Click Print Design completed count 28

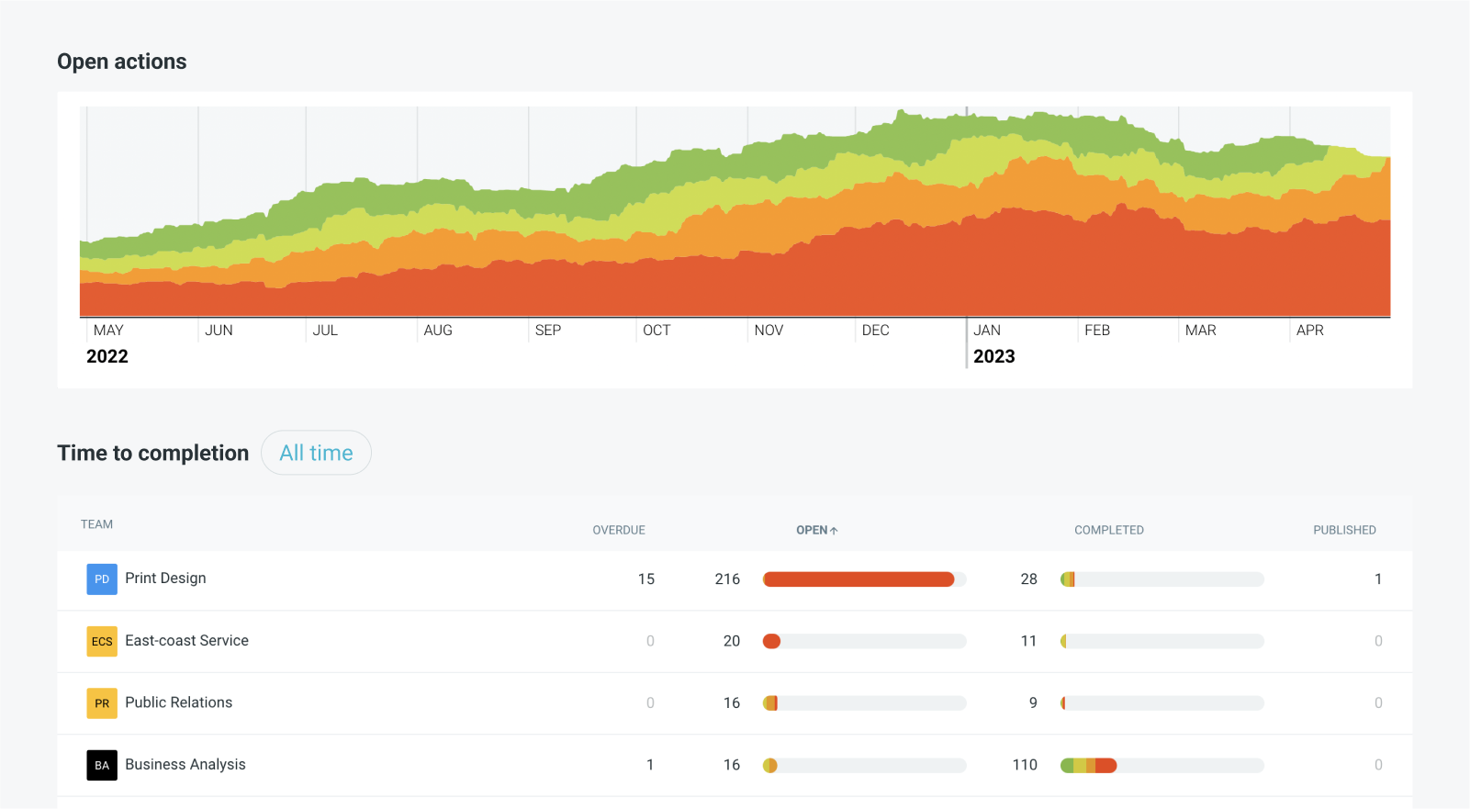click(x=1029, y=579)
